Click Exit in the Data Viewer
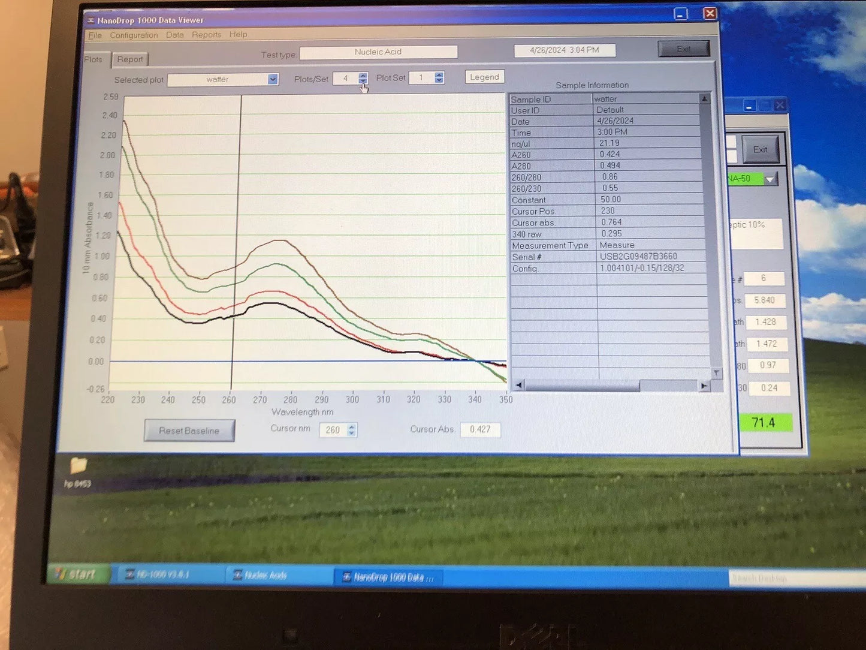This screenshot has width=866, height=650. coord(684,49)
